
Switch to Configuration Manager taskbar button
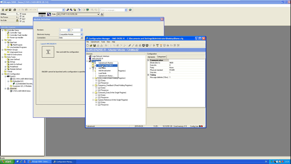64,162
